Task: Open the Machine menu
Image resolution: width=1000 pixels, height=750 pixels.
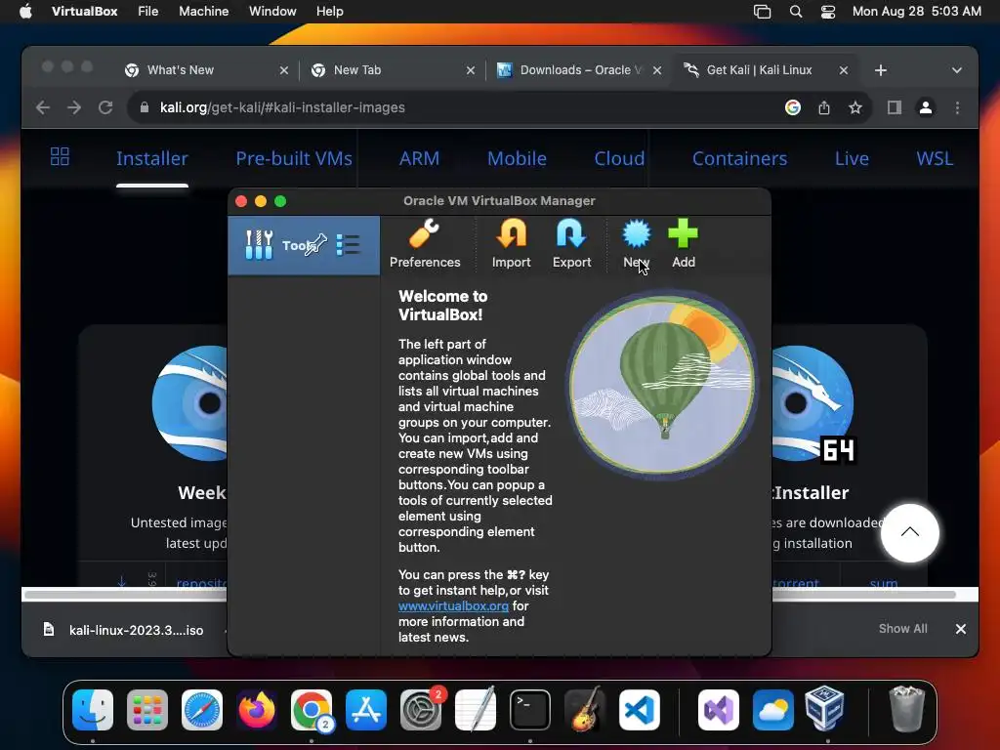Action: point(203,12)
